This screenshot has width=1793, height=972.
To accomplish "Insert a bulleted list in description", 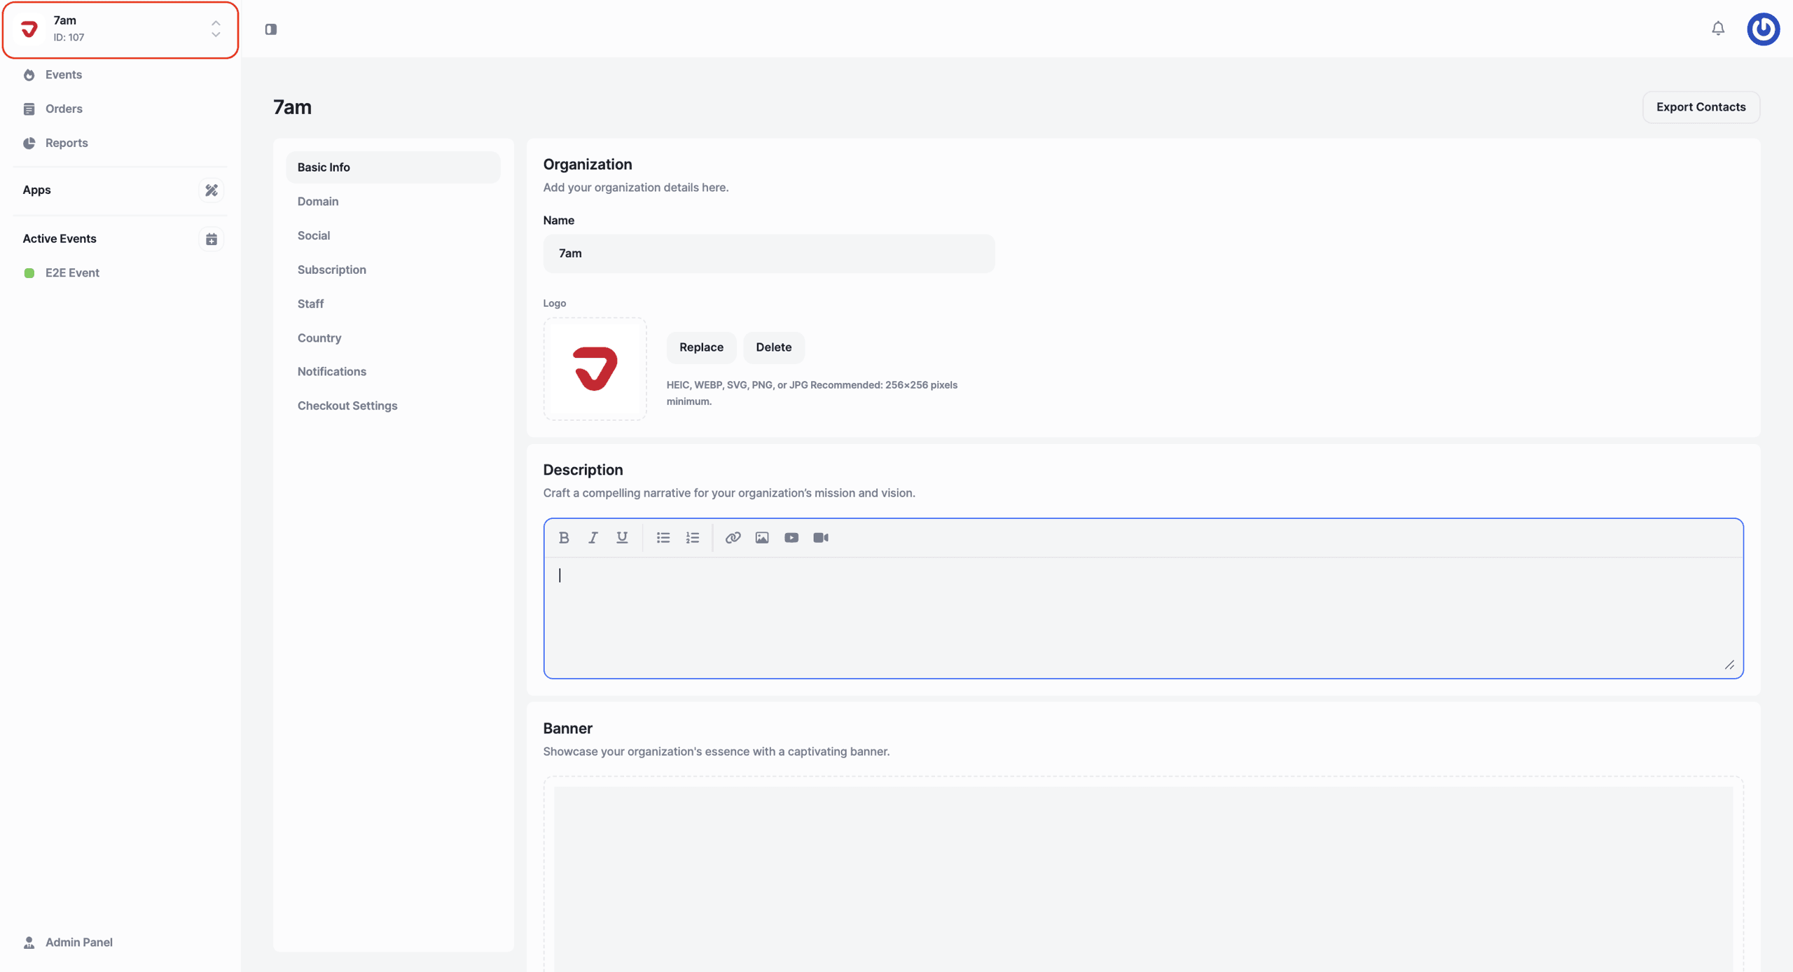I will [663, 538].
